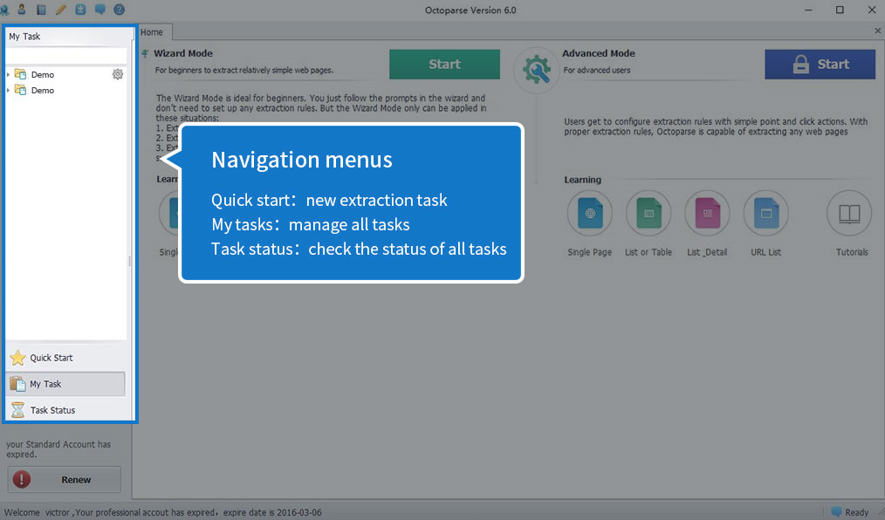Screen dimensions: 885x520
Task: Click the Welcome status bar message
Action: 163,512
